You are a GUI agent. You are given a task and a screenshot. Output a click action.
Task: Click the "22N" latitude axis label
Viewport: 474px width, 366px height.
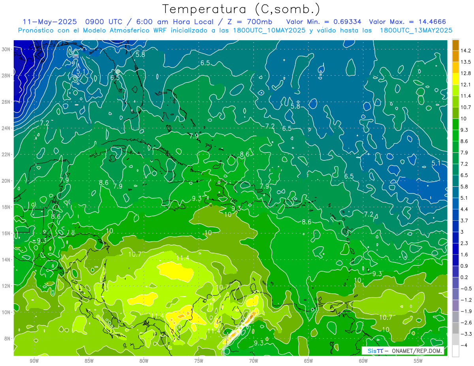(6, 154)
